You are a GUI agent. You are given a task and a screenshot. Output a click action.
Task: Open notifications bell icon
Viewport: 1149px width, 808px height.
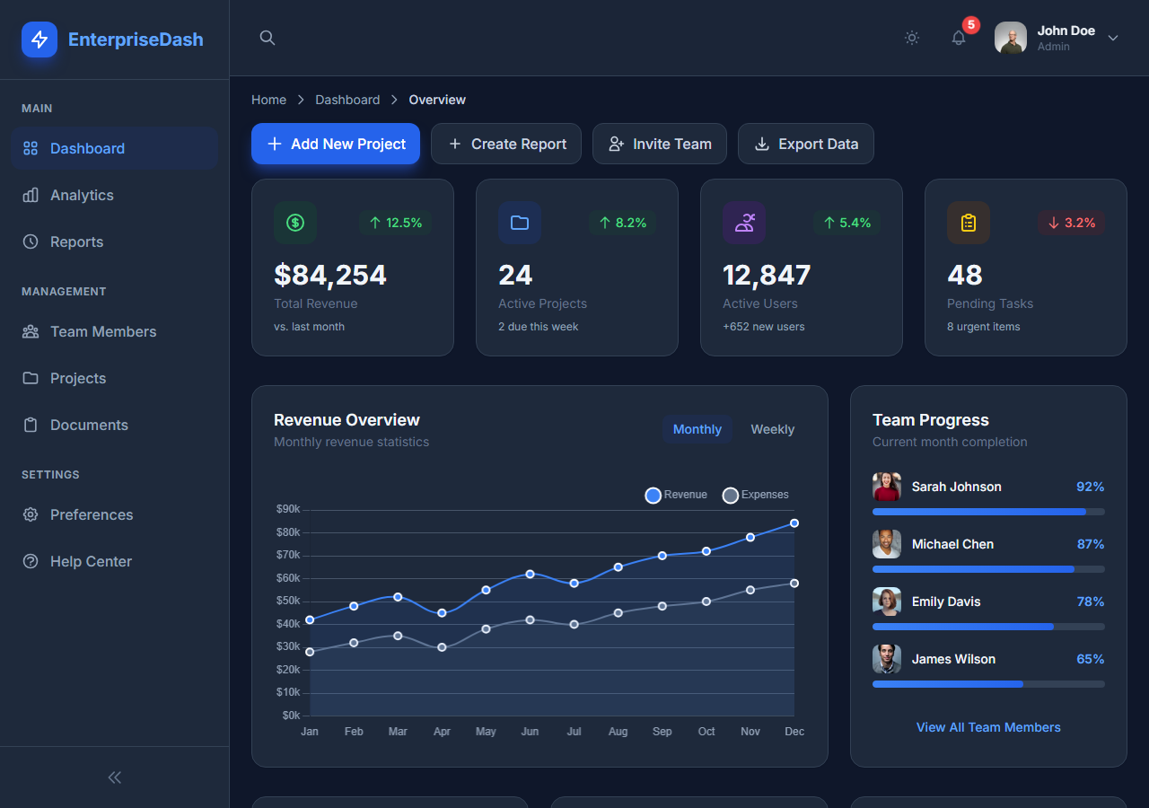(x=959, y=38)
